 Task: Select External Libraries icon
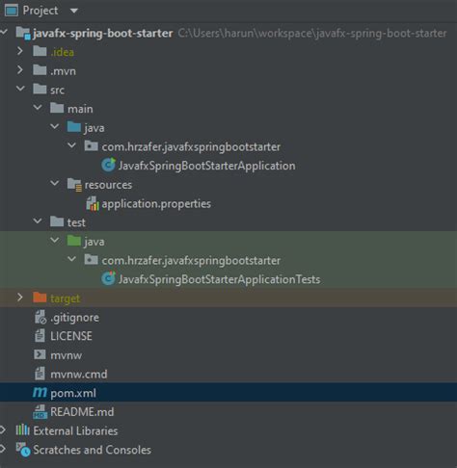point(23,430)
